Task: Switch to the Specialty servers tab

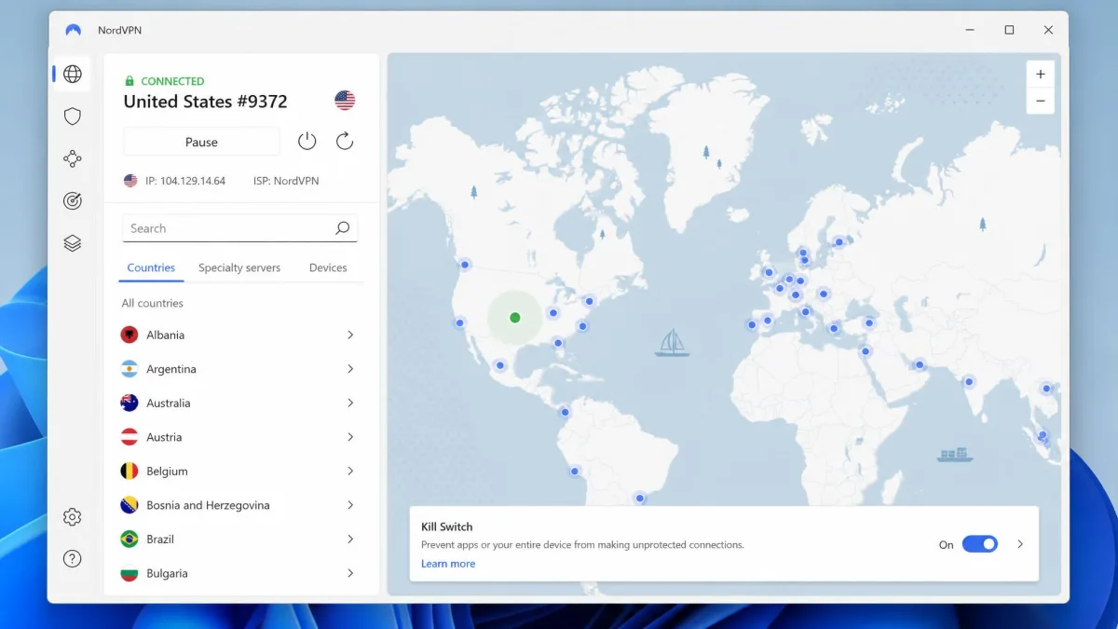Action: 239,267
